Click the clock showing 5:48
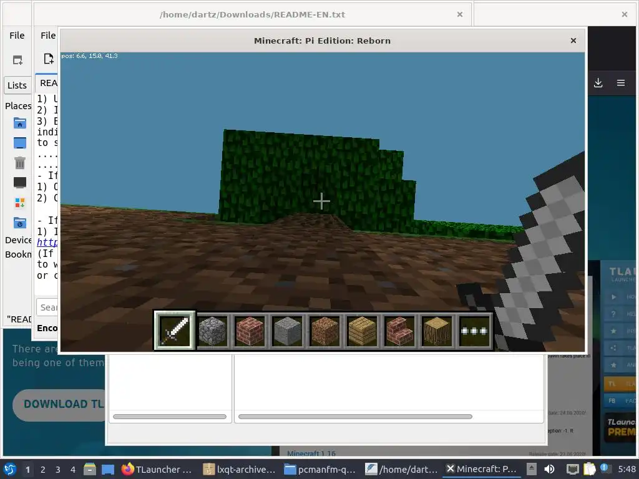 (627, 469)
